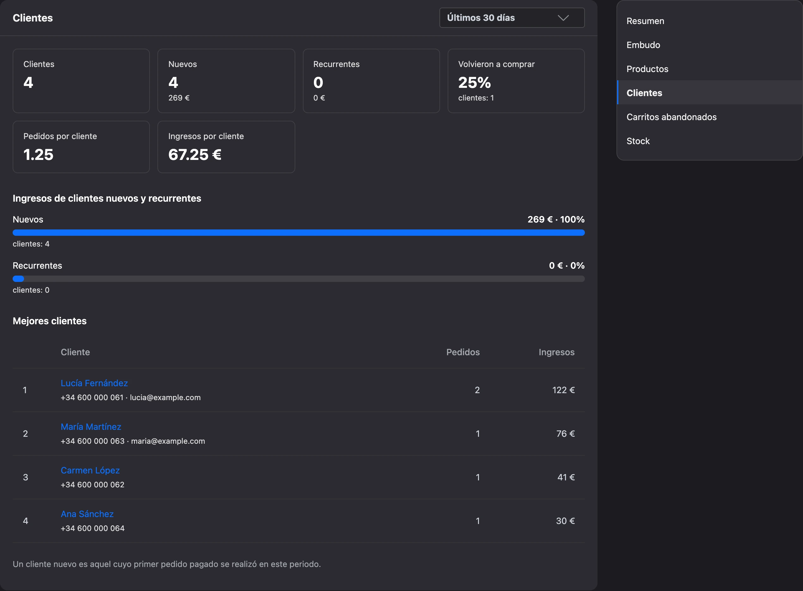Click the 'clientes: 0' label under Recurrentes bar
Image resolution: width=803 pixels, height=591 pixels.
31,290
